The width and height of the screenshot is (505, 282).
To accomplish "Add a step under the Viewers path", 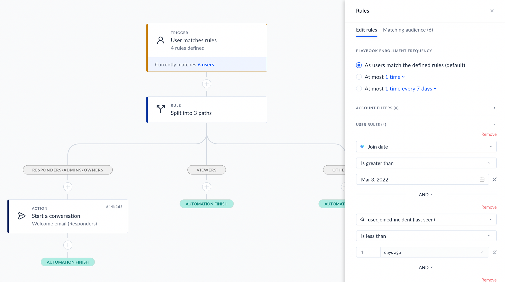I will tap(207, 187).
